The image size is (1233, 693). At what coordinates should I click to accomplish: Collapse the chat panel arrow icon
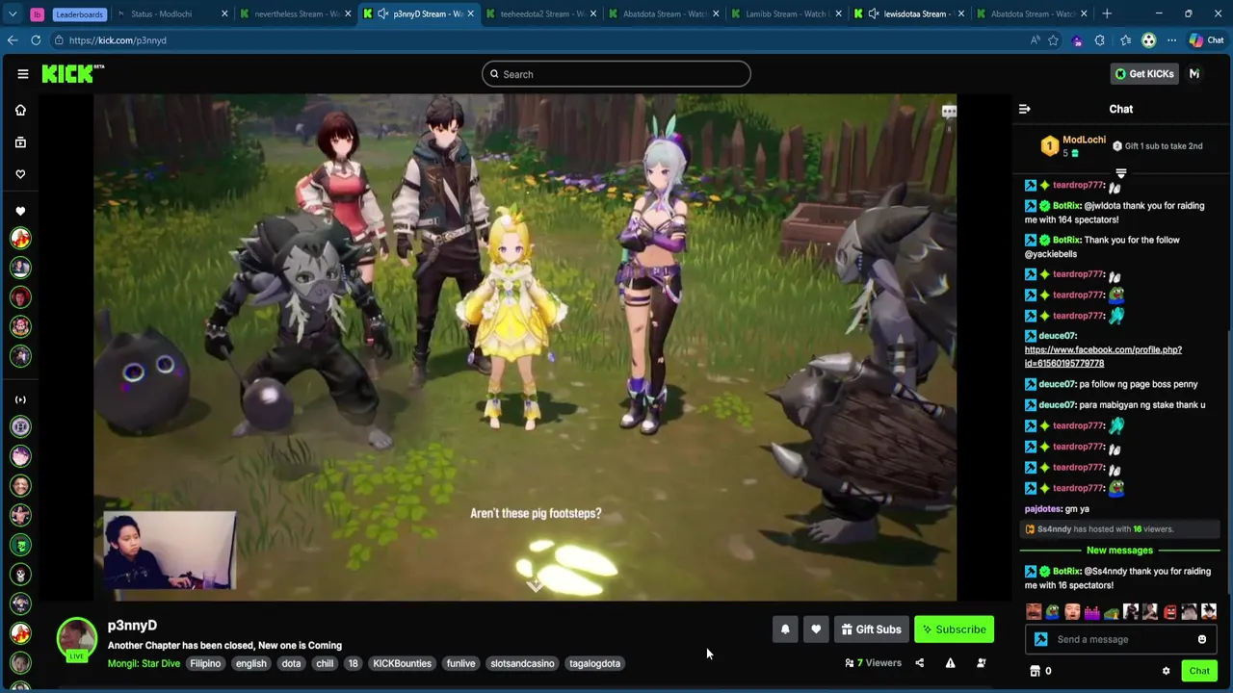tap(1025, 109)
